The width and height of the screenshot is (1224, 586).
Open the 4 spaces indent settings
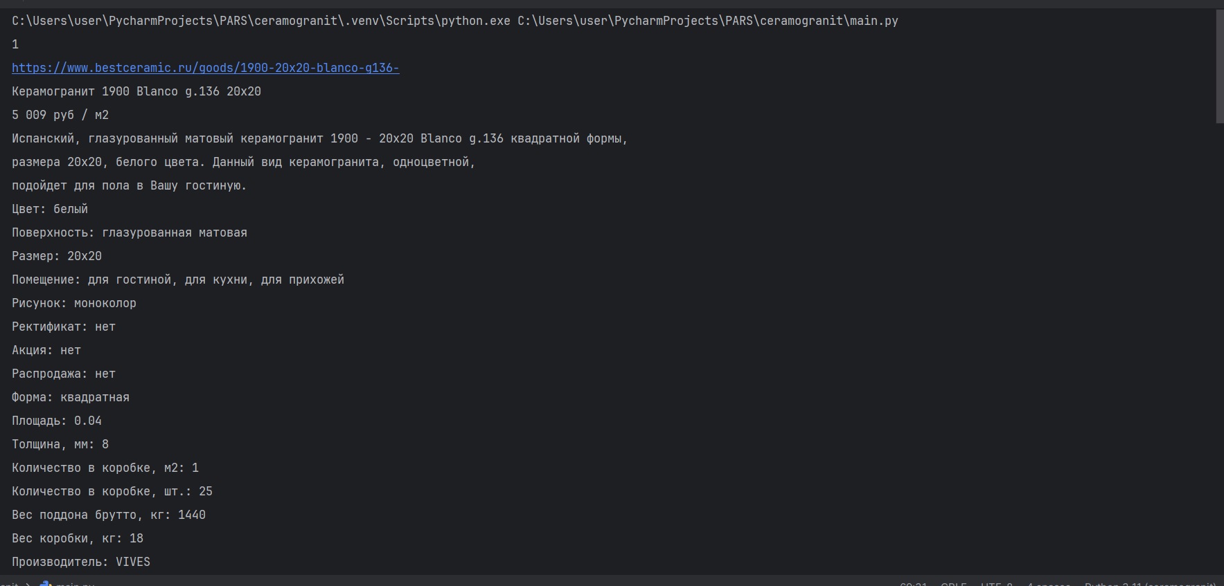(1048, 585)
